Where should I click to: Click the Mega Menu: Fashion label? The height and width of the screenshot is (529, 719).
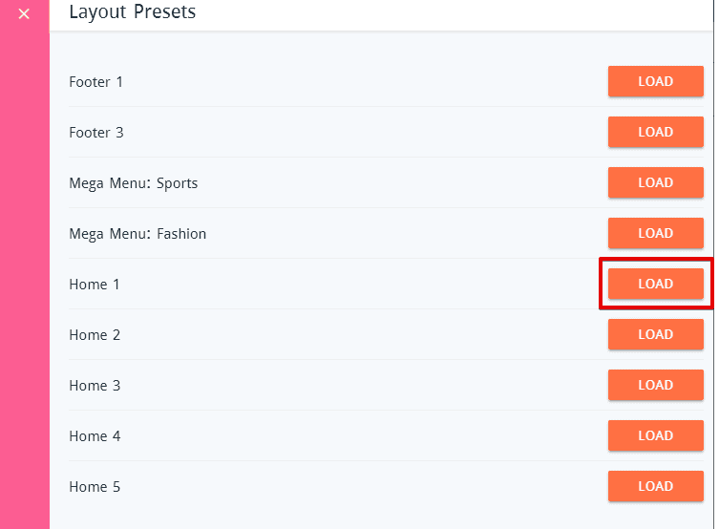coord(137,234)
